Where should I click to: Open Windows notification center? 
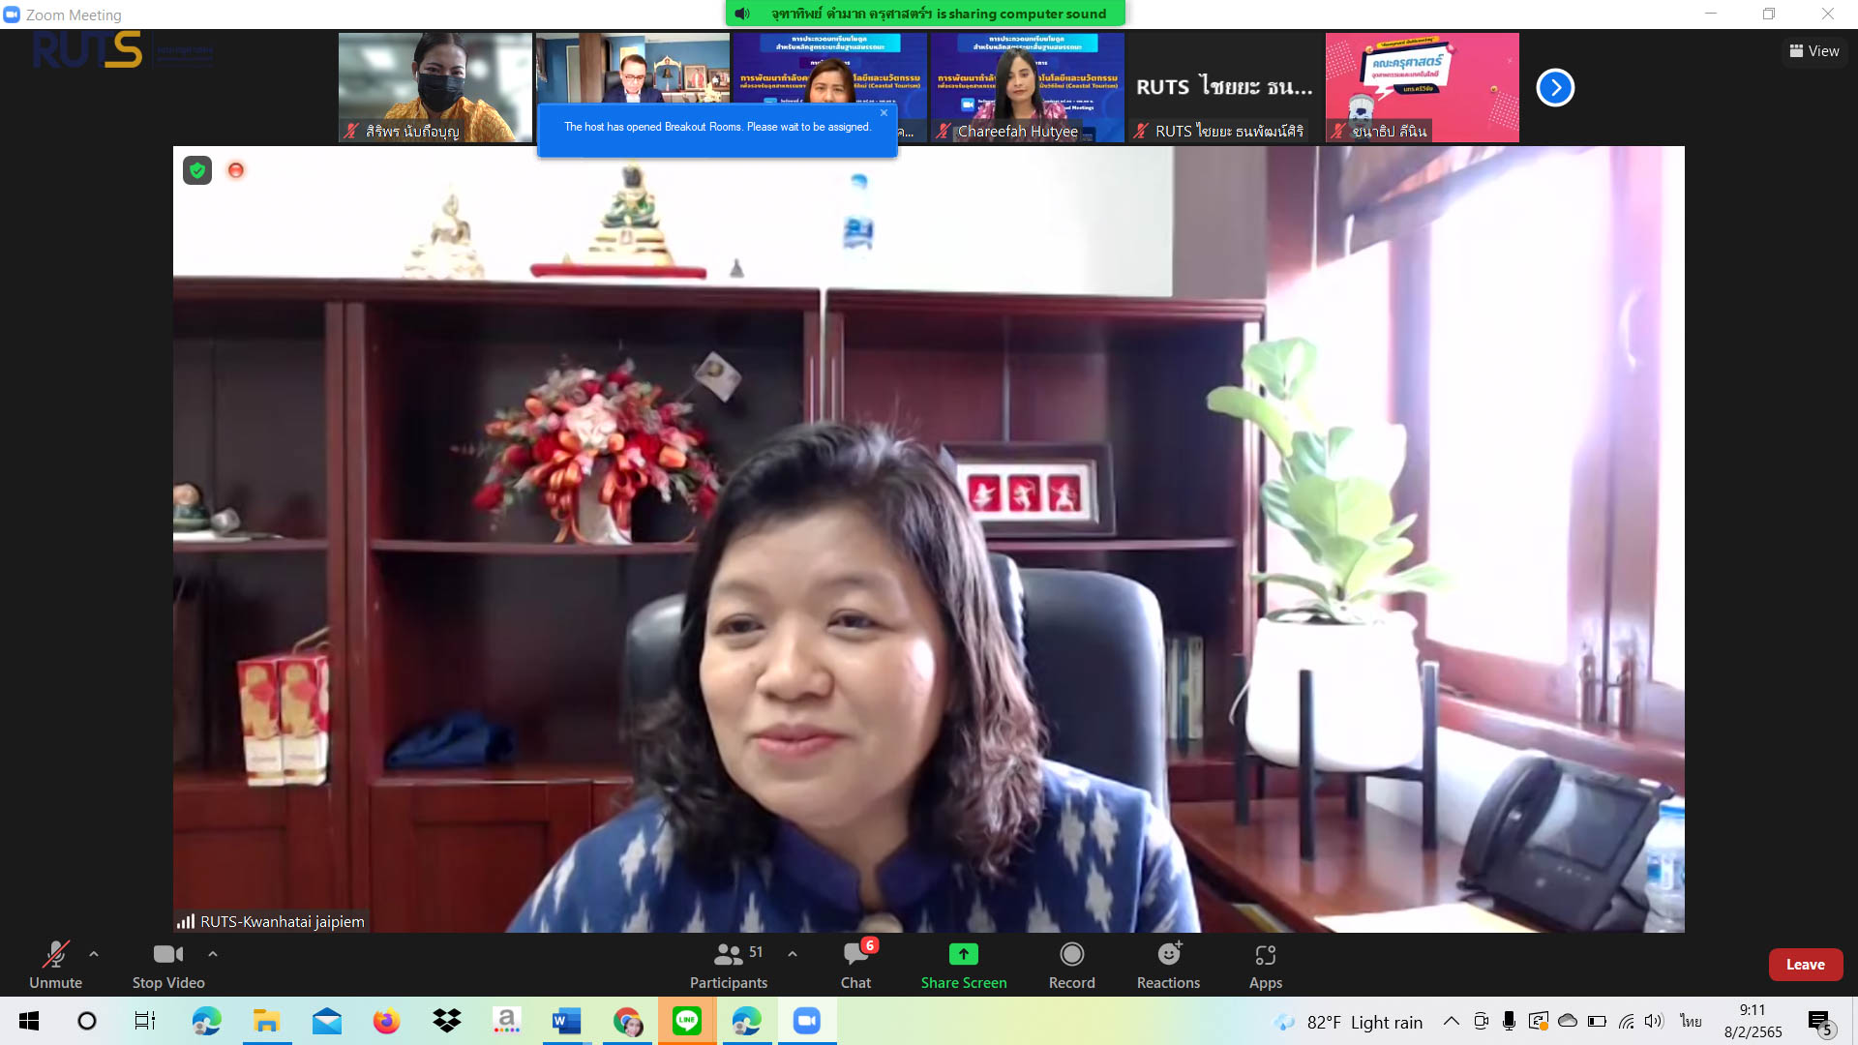point(1819,1022)
